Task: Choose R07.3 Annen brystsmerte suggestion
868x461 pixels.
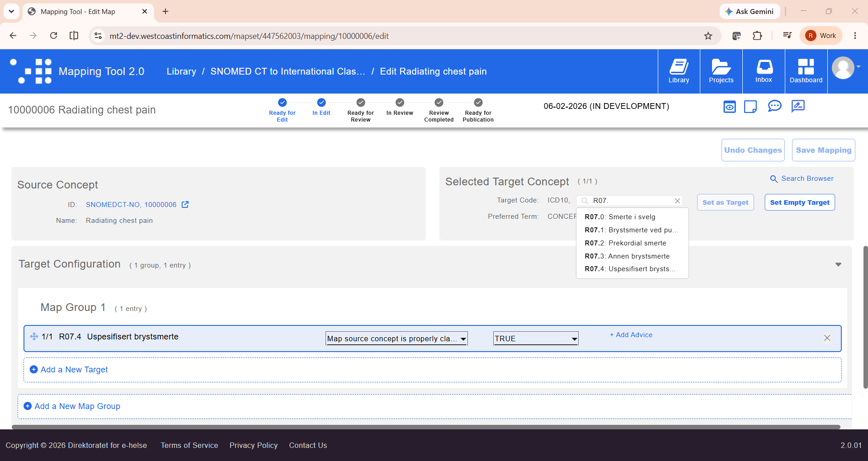Action: [x=632, y=256]
